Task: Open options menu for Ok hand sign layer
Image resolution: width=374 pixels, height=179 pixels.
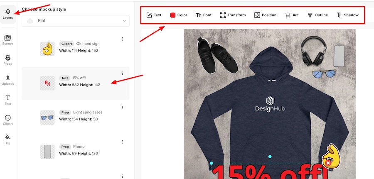Action: coord(123,39)
